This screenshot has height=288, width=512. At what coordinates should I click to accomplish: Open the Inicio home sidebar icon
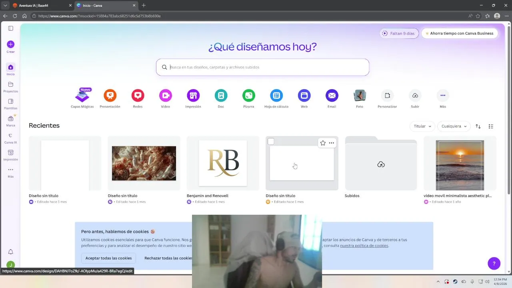[10, 67]
